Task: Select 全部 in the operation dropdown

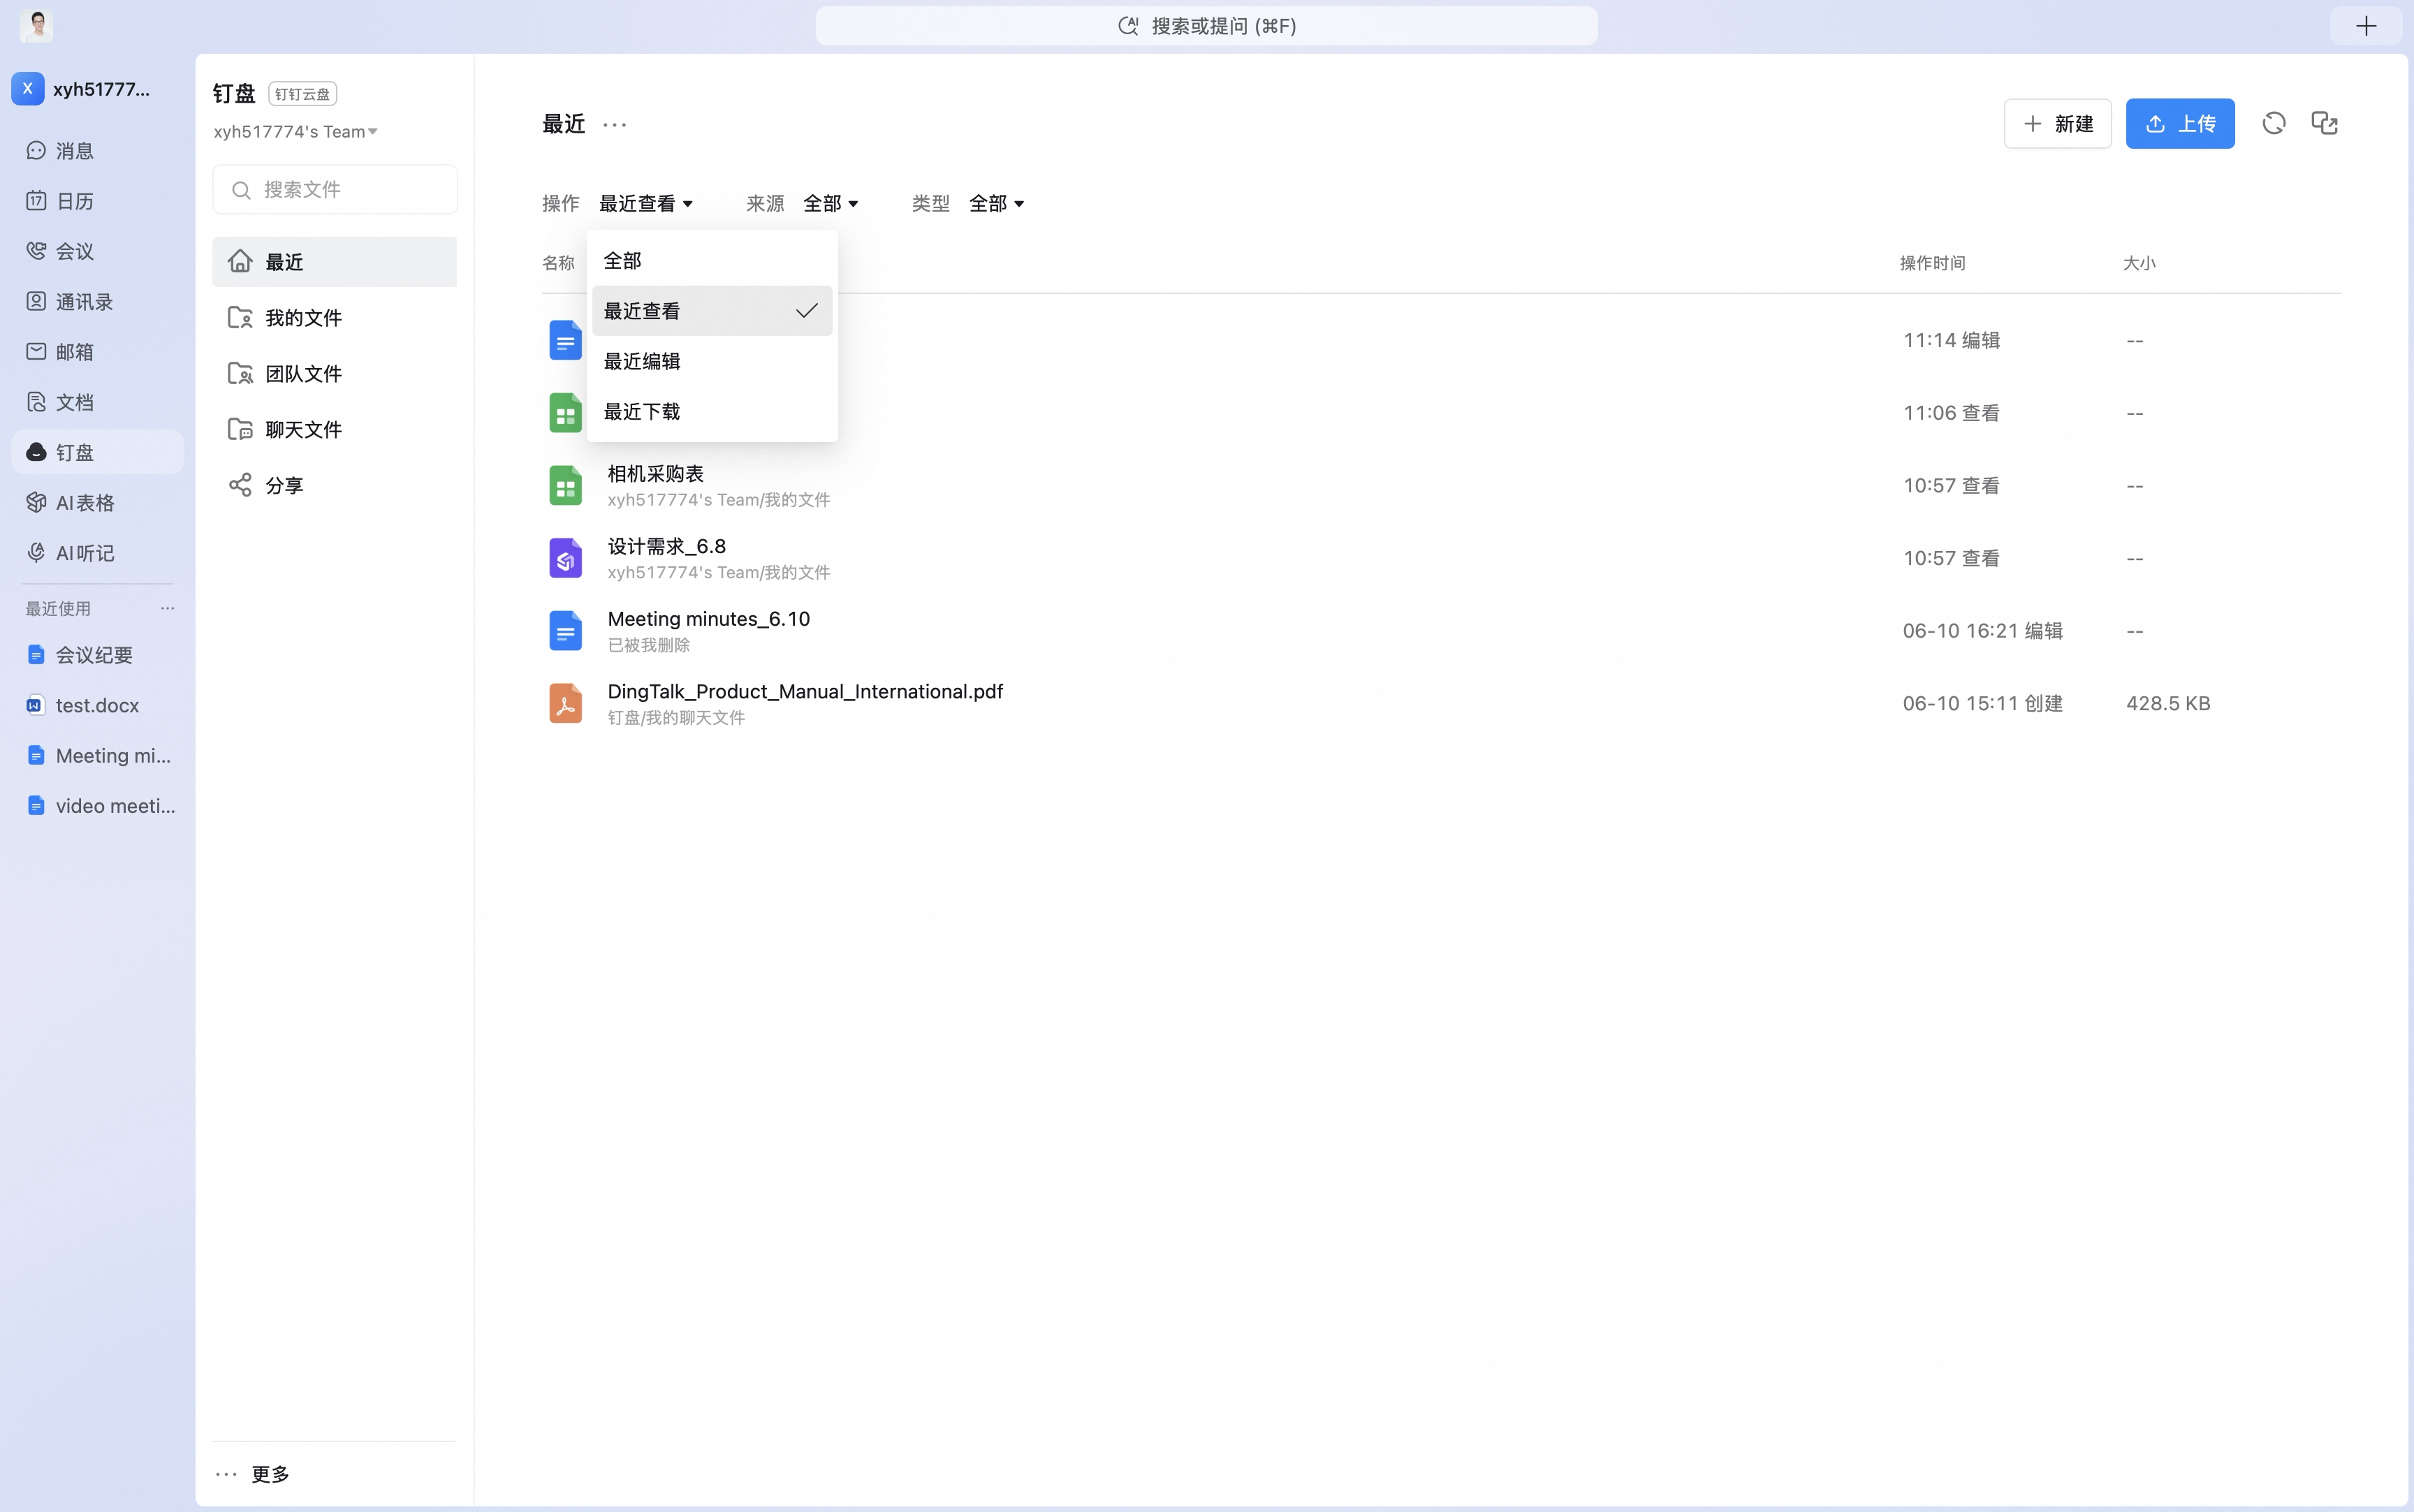Action: [x=712, y=260]
